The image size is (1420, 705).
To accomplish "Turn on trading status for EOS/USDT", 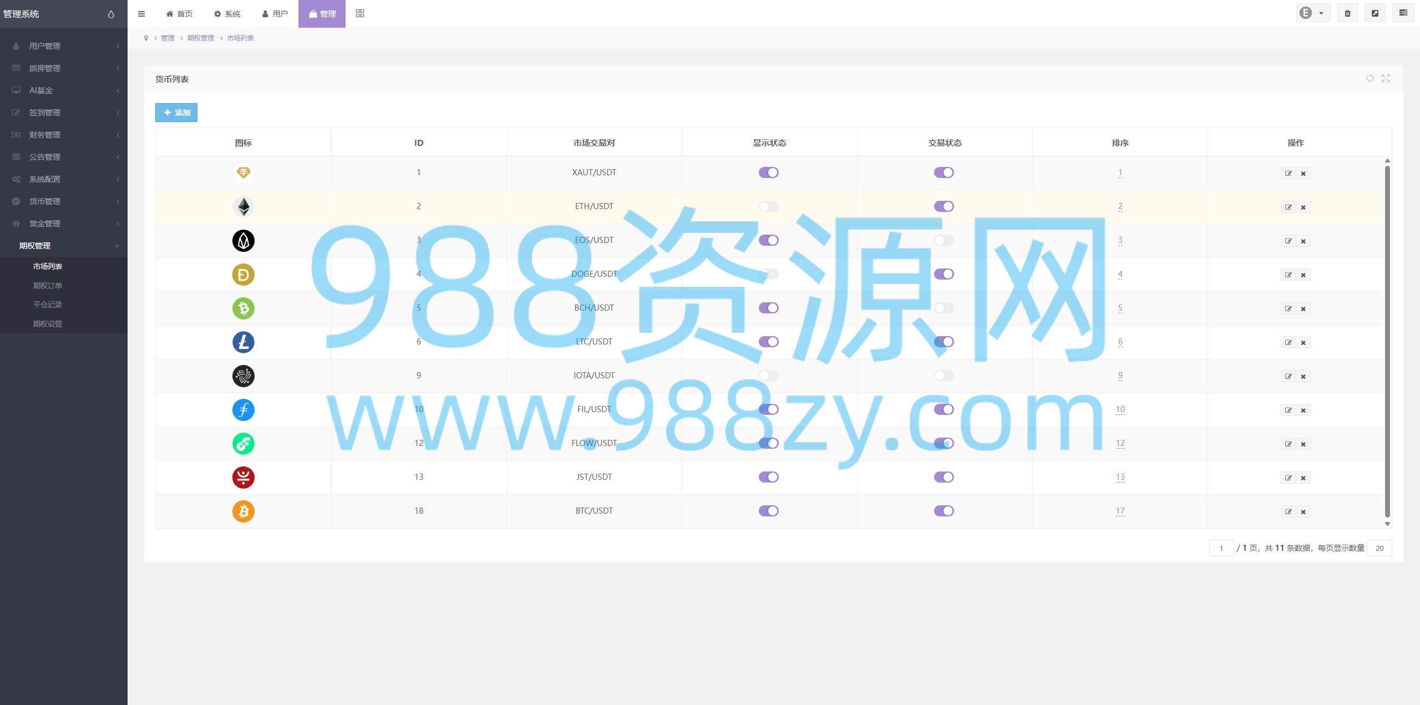I will 944,240.
